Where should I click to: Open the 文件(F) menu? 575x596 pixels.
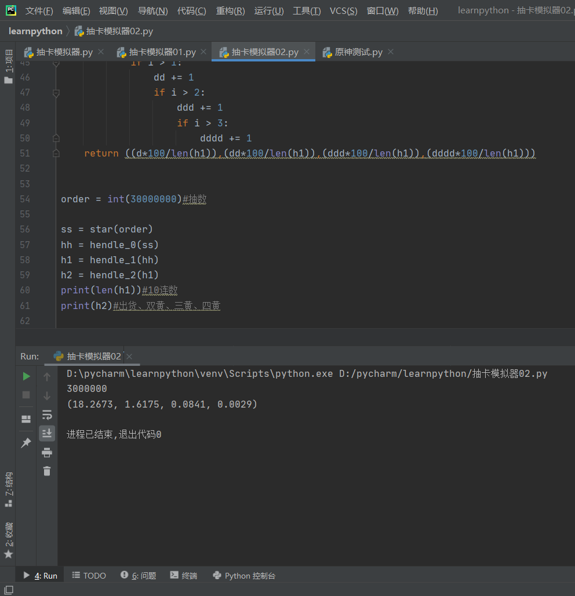39,10
